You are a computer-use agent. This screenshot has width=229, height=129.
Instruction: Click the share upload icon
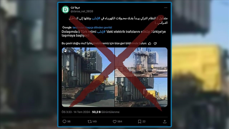click(165, 121)
